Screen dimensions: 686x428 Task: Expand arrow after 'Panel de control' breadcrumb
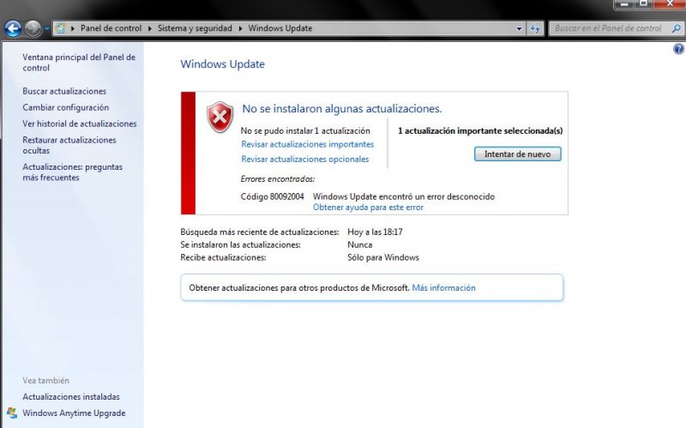click(149, 28)
